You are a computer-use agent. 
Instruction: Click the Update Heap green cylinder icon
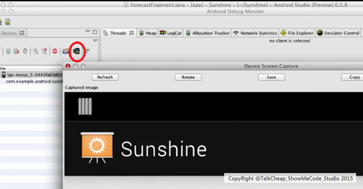click(8, 51)
